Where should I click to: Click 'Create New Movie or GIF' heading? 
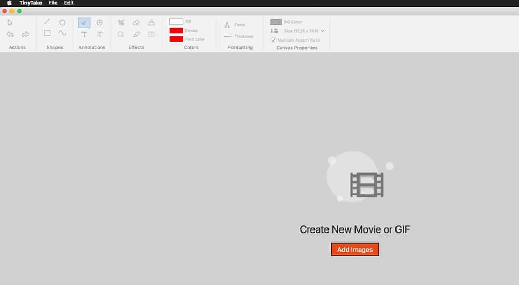tap(355, 229)
